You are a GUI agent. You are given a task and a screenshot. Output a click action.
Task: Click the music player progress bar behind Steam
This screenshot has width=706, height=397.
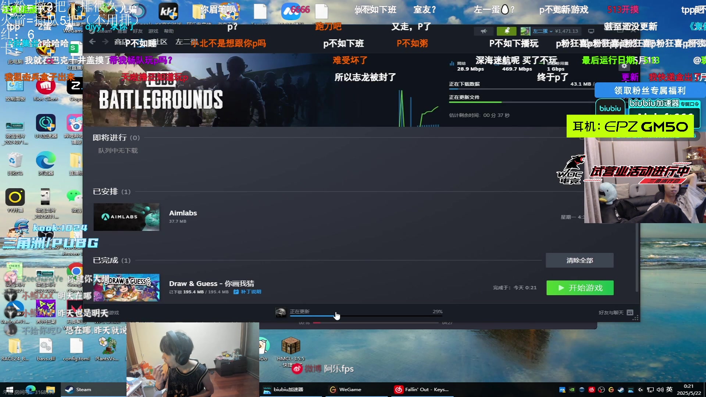[x=376, y=323]
